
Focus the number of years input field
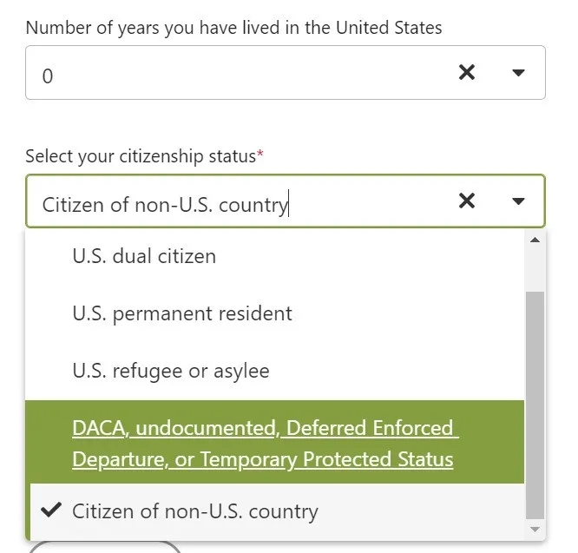[234, 75]
